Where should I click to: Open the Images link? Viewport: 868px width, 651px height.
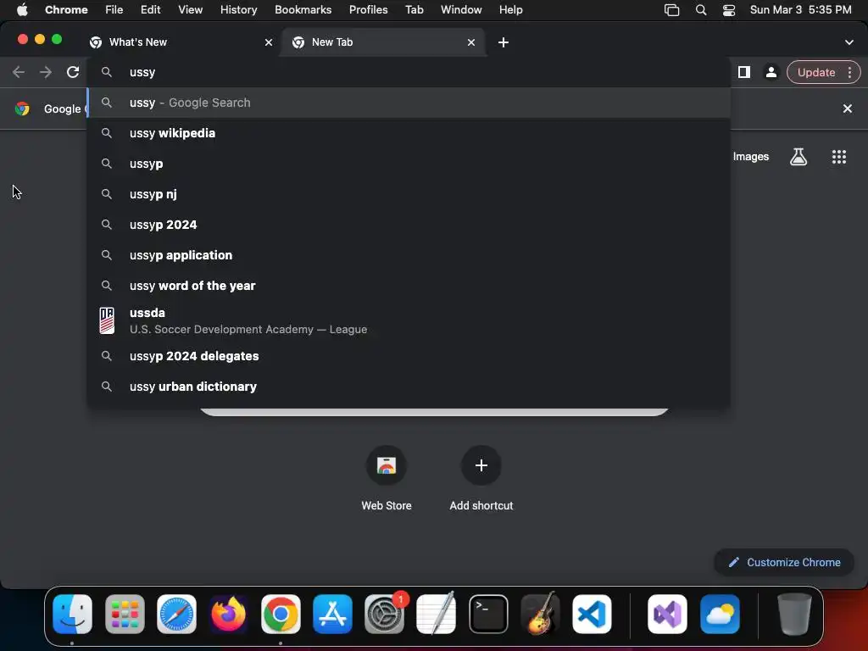pyautogui.click(x=751, y=157)
